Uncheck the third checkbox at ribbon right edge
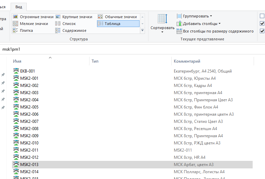The height and width of the screenshot is (179, 265). point(262,31)
